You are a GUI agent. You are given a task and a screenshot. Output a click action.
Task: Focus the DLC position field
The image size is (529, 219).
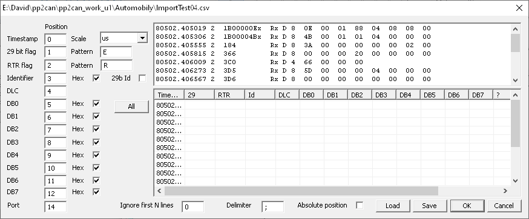(x=55, y=91)
